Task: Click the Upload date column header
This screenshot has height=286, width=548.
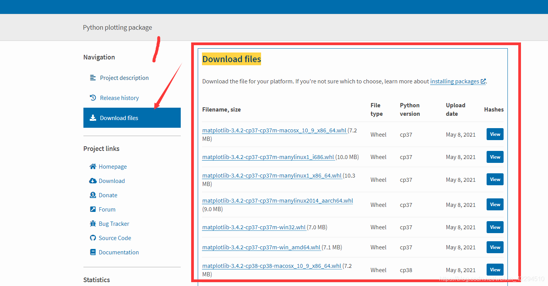Action: [456, 110]
